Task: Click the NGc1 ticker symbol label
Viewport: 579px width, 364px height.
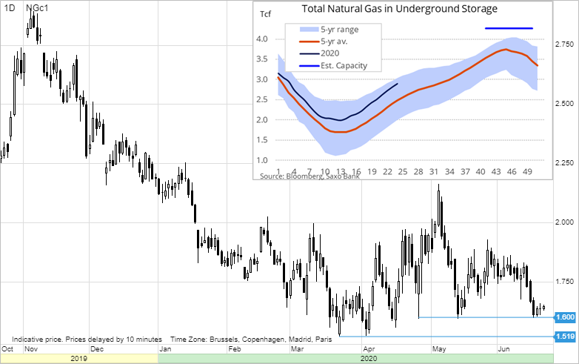Action: [37, 7]
